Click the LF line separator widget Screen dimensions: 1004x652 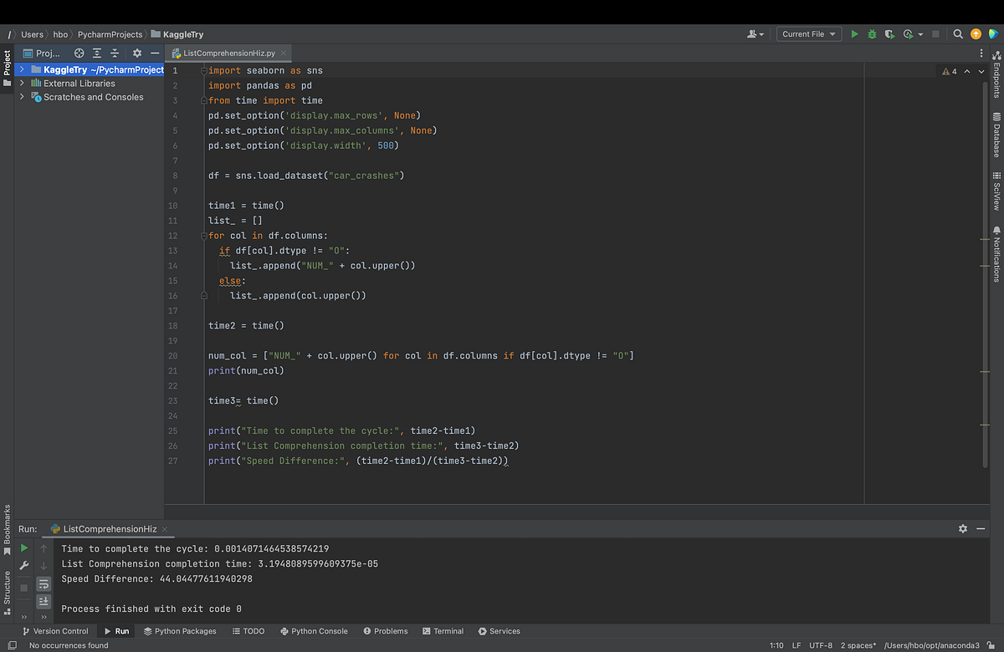click(x=797, y=645)
